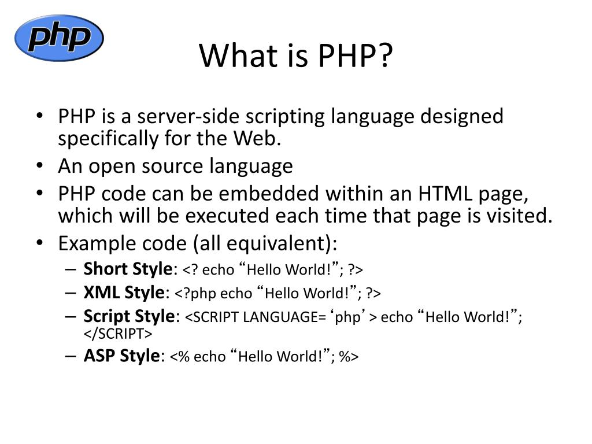Click 'PHP code can be embedded' line
This screenshot has width=592, height=444.
293,194
